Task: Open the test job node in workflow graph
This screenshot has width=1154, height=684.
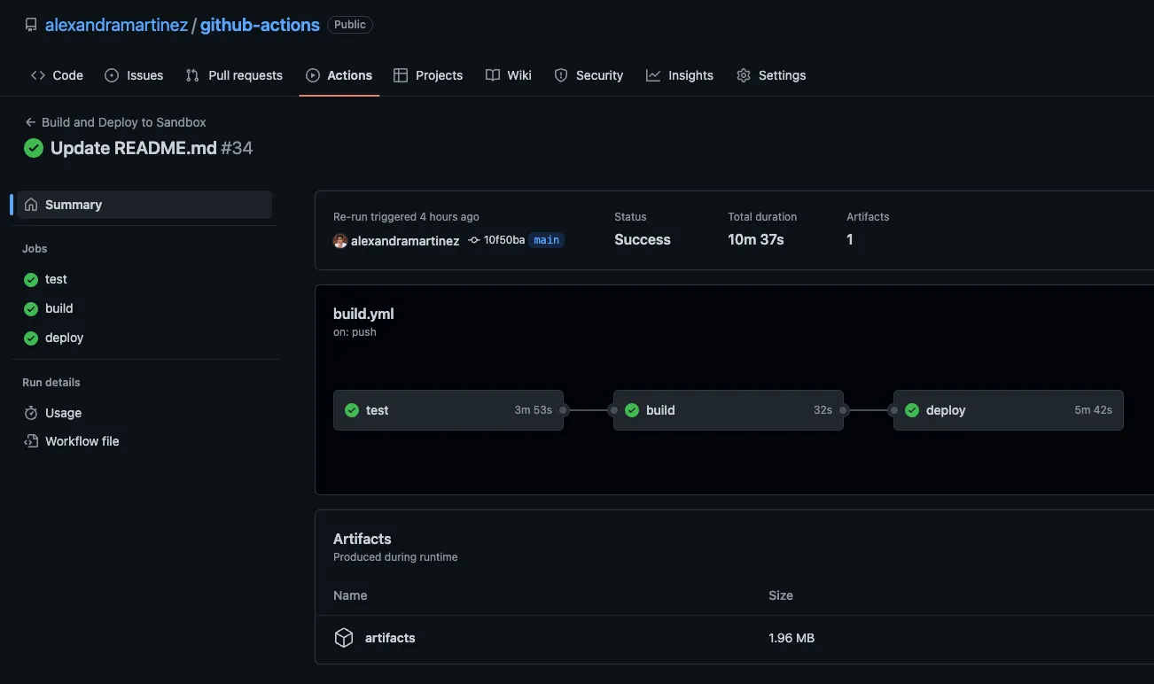Action: [x=448, y=410]
